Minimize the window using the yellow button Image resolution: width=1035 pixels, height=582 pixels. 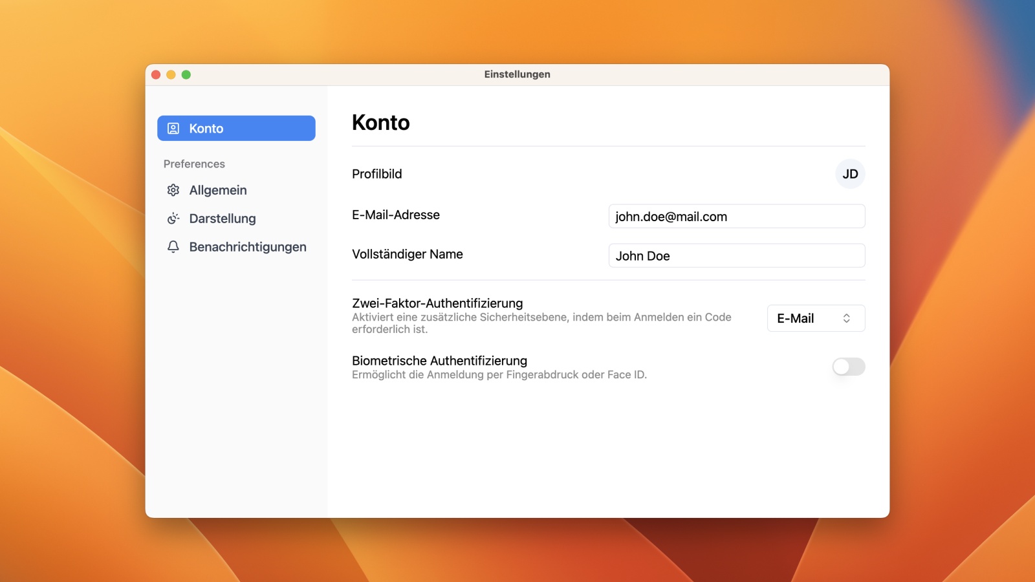click(171, 74)
